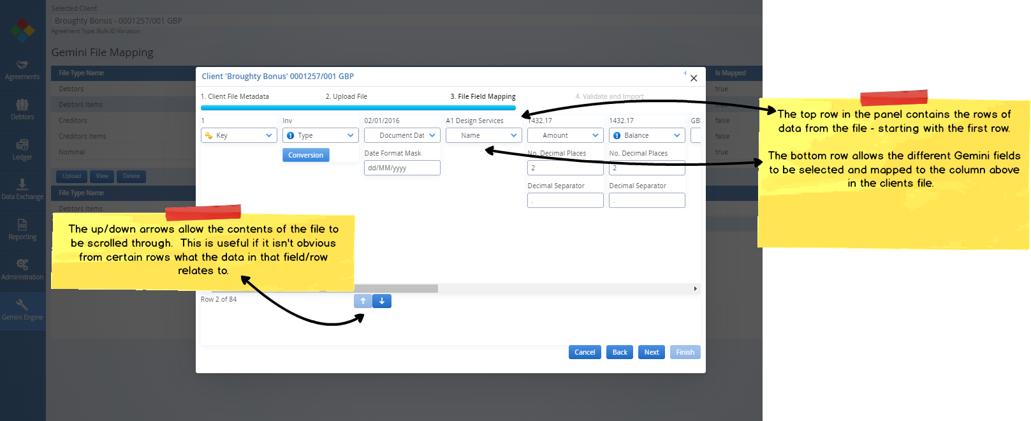Viewport: 1031px width, 421px height.
Task: Click the Date Format Mask input field
Action: click(402, 168)
